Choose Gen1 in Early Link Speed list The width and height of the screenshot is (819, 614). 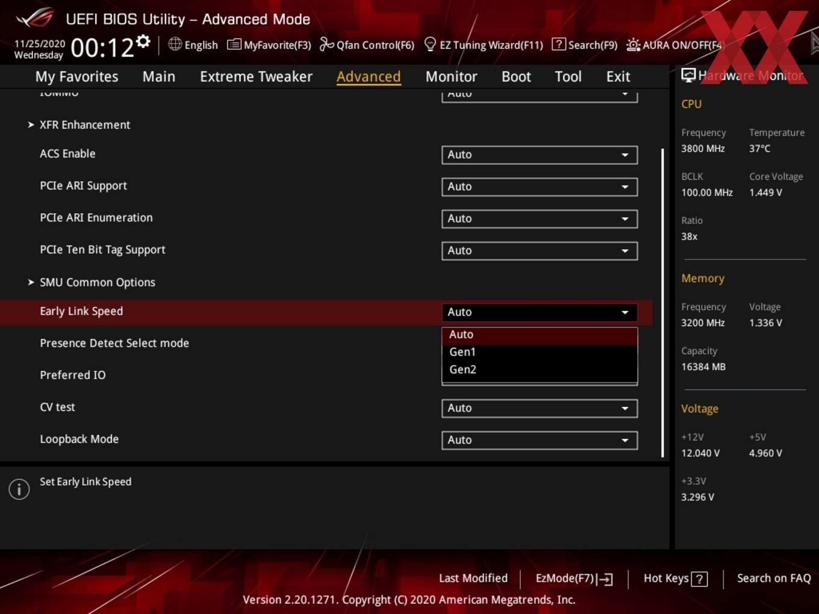pos(540,352)
